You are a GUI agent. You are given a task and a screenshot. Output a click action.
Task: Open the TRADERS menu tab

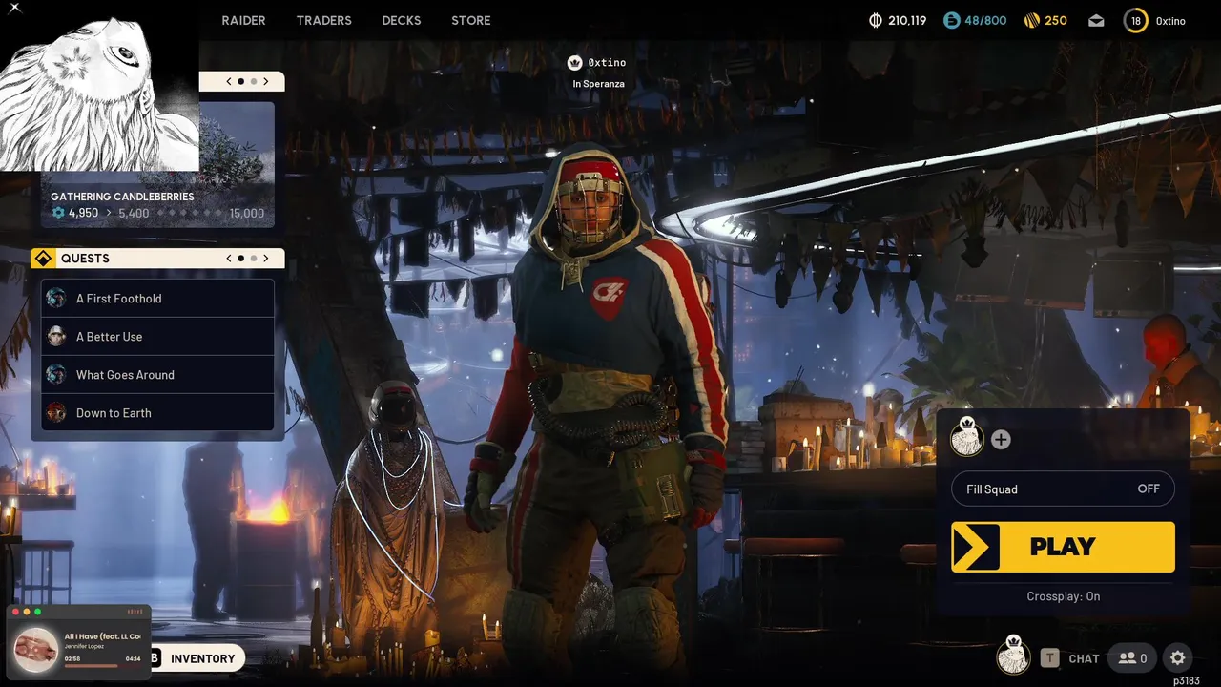(x=323, y=20)
